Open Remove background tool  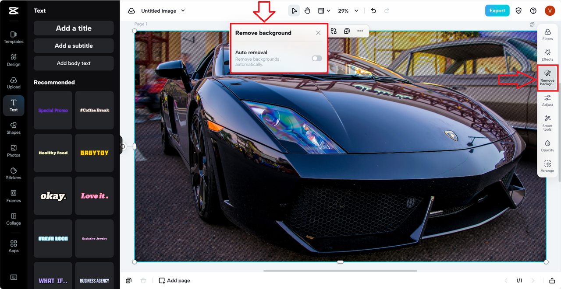(x=547, y=78)
